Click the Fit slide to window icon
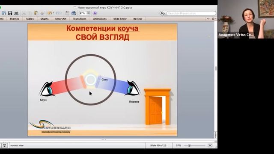274x154 pixels. (210, 145)
